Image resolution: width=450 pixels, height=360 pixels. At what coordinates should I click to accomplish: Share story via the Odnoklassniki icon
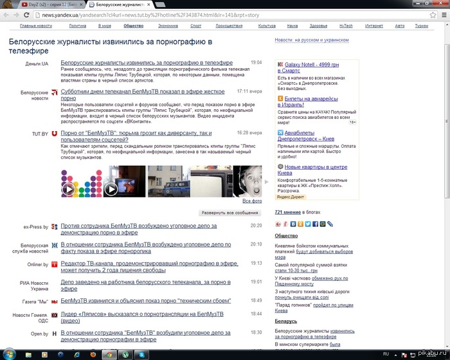pyautogui.click(x=300, y=224)
